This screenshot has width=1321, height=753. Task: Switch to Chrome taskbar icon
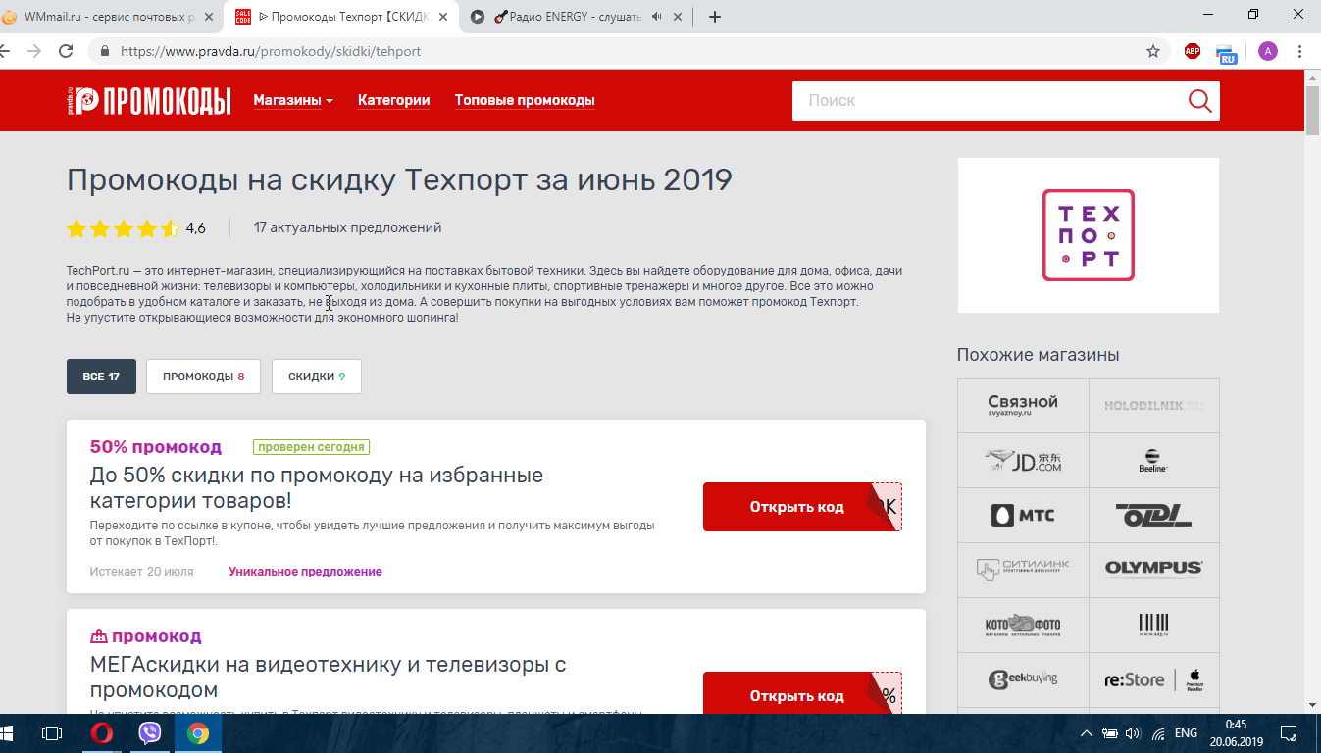(x=198, y=732)
